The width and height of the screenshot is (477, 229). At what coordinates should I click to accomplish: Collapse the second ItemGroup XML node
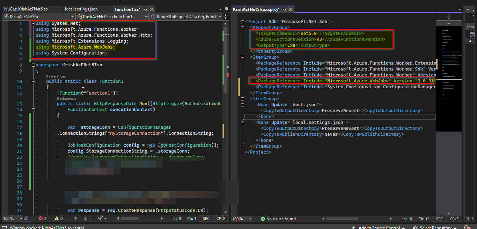[243, 99]
